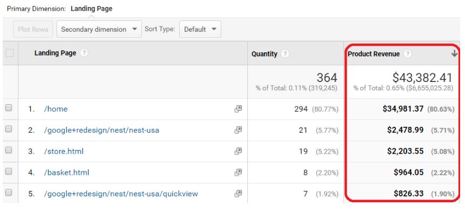Open /home page in new window icon
The width and height of the screenshot is (465, 212).
238,108
